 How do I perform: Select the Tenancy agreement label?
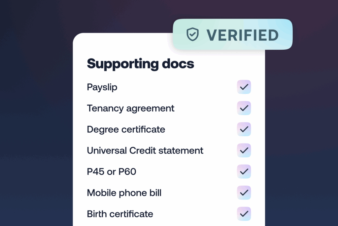[x=130, y=108]
